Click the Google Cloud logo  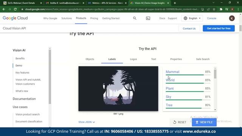click(15, 18)
